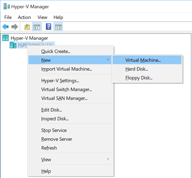The height and width of the screenshot is (178, 192).
Task: Open Virtual SAN Manager
Action: click(70, 98)
